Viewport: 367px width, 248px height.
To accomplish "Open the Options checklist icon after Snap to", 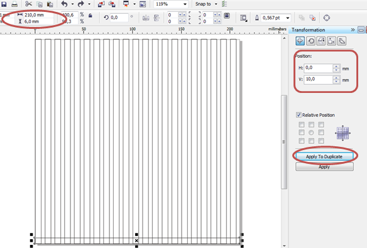I will [x=224, y=4].
